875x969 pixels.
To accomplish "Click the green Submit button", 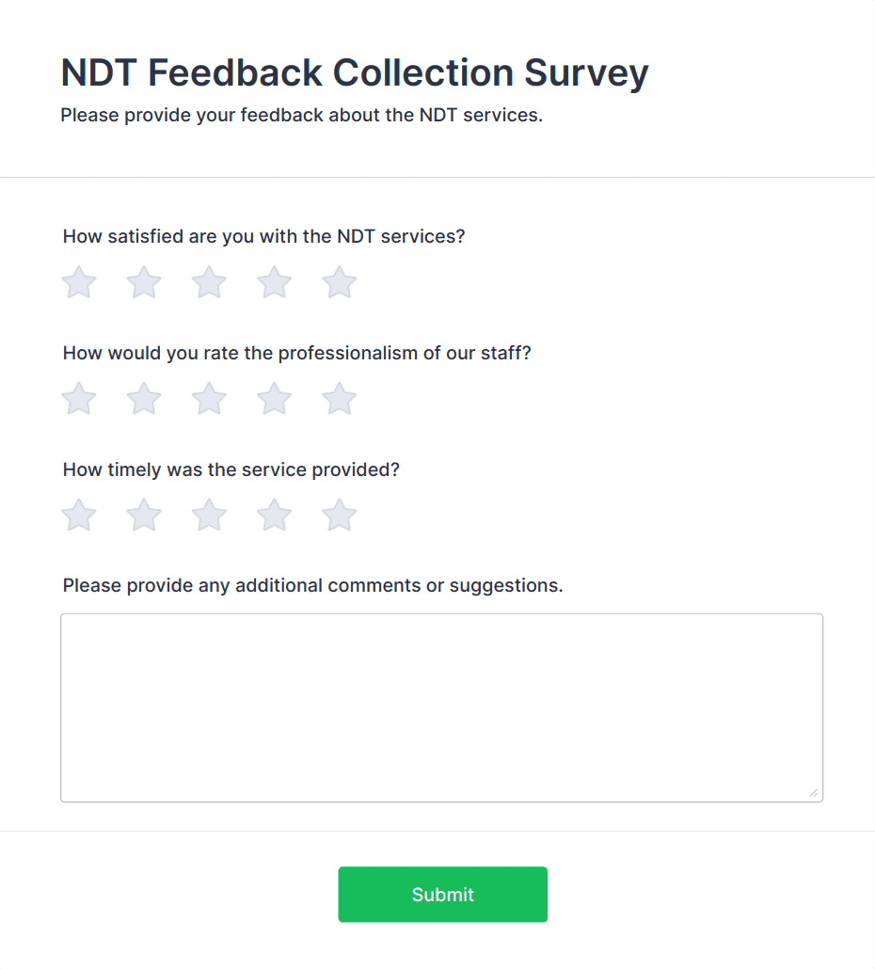I will coord(442,895).
